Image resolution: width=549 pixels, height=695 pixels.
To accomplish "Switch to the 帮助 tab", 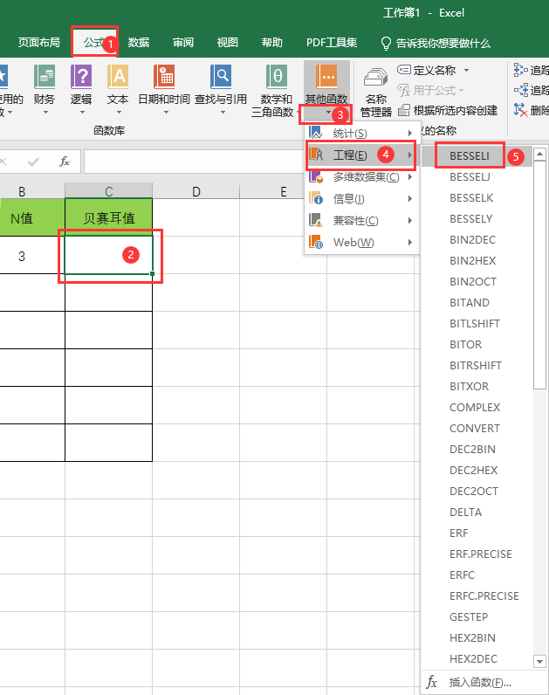I will [271, 43].
